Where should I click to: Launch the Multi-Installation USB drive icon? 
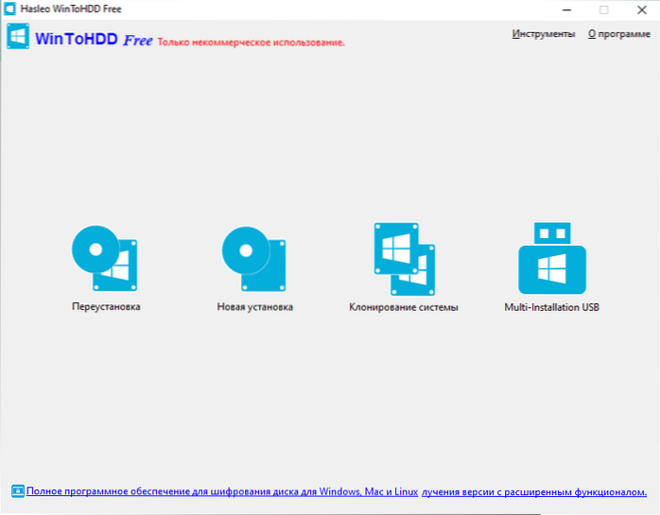(x=552, y=259)
